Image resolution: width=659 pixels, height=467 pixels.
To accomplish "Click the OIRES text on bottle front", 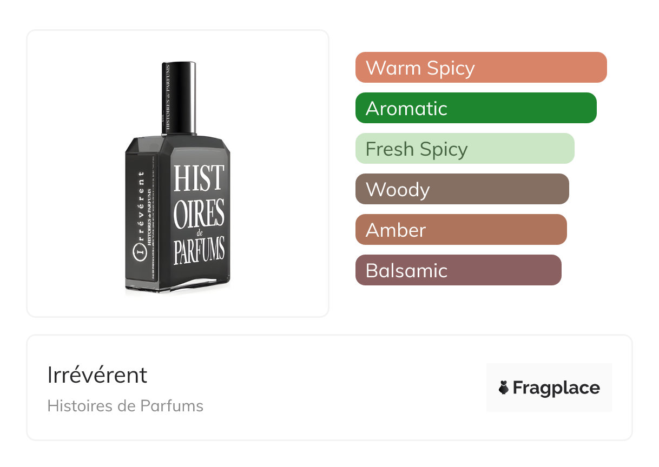I will pos(199,216).
